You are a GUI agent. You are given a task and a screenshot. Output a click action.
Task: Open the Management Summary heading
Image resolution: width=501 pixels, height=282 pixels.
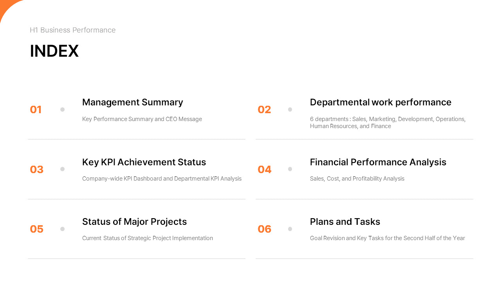coord(133,102)
